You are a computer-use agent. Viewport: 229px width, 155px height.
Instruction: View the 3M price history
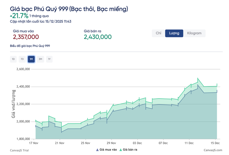[x=40, y=59]
